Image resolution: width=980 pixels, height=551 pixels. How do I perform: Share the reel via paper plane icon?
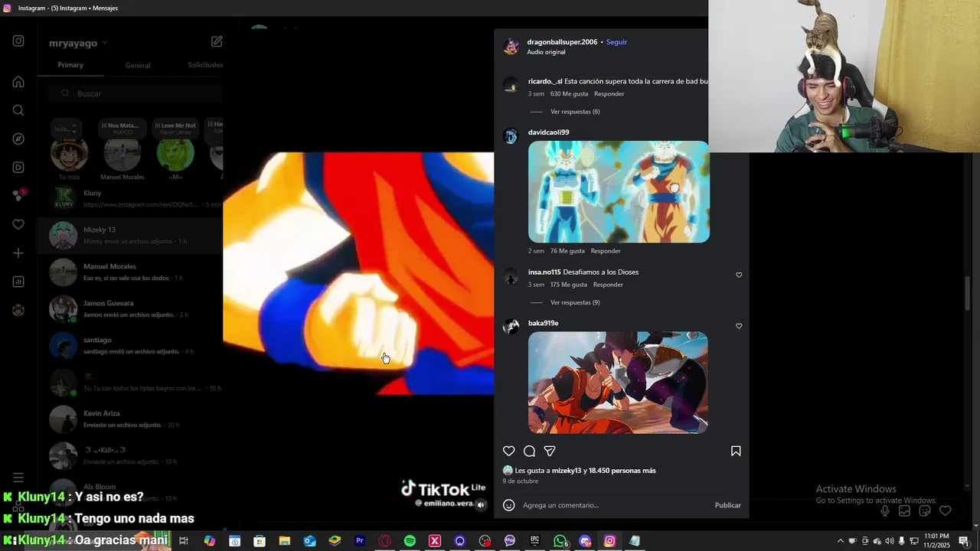click(550, 451)
